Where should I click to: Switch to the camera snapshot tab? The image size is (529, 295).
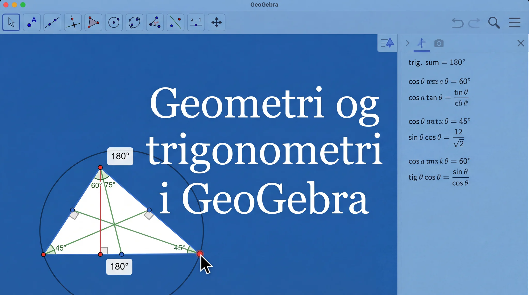point(439,43)
